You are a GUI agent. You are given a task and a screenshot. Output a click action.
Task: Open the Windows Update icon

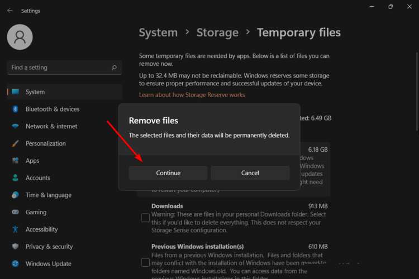(15, 264)
